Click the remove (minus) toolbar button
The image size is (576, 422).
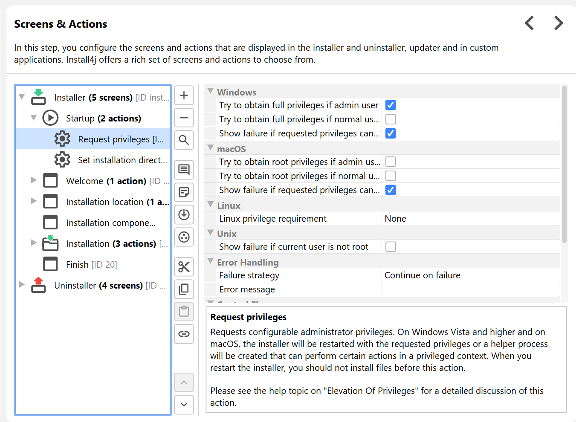pyautogui.click(x=184, y=118)
